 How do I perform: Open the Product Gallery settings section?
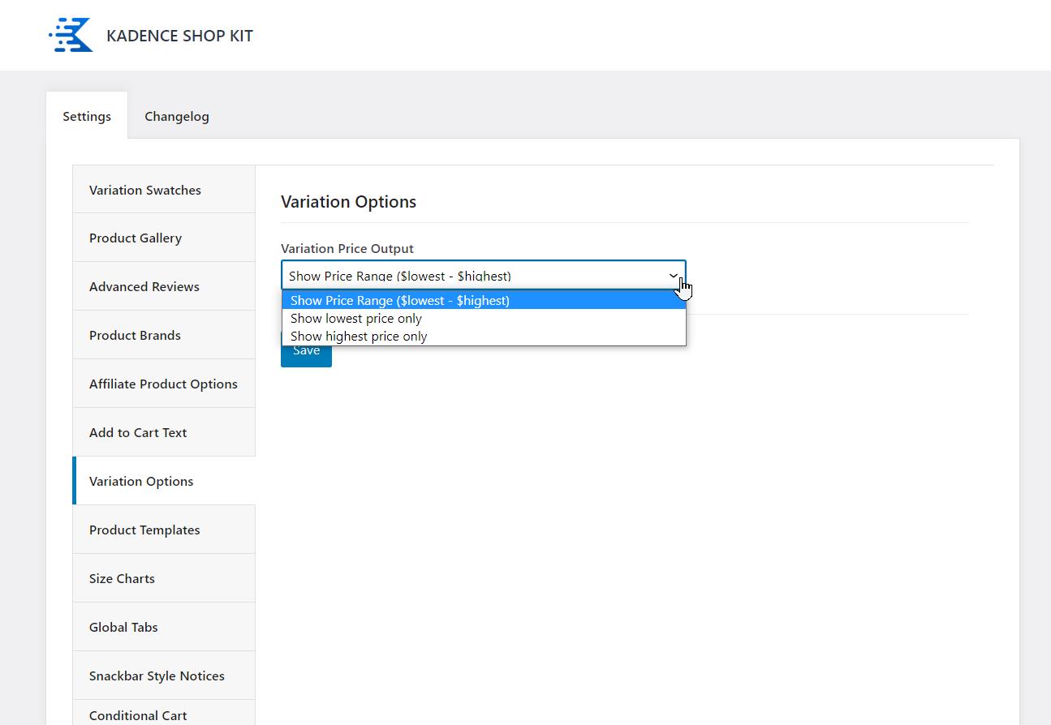[x=135, y=238]
